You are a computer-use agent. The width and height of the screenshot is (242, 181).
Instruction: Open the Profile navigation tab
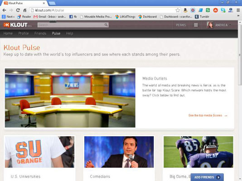(x=24, y=33)
